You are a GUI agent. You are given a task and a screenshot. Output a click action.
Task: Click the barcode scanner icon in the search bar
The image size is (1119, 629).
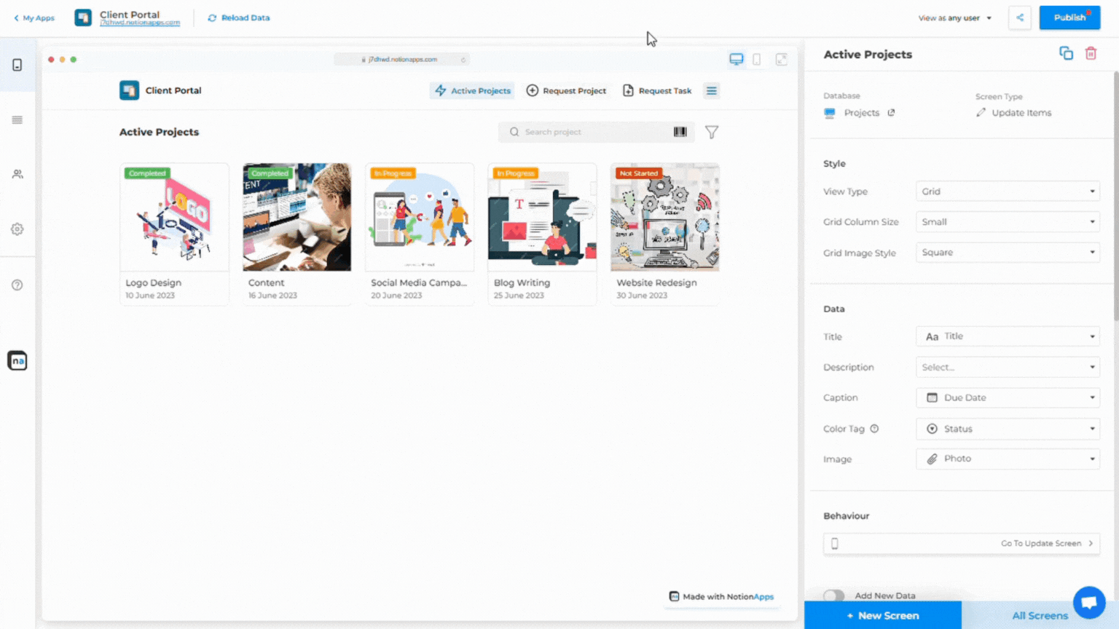[x=680, y=132]
